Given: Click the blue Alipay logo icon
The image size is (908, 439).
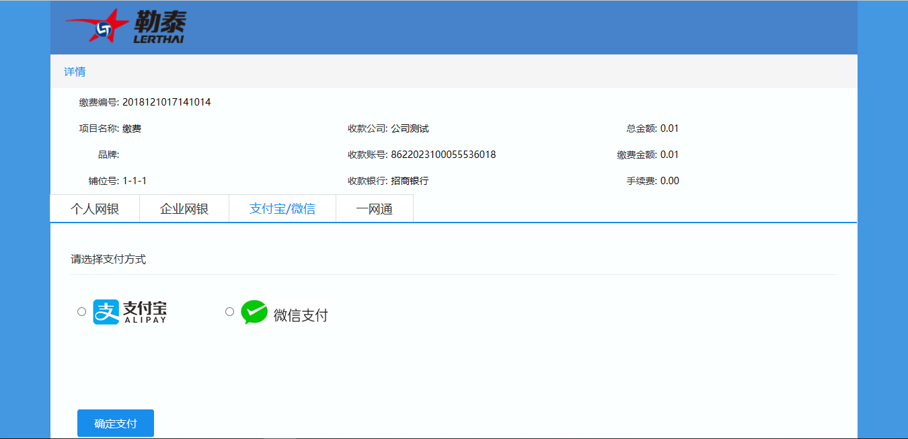Looking at the screenshot, I should (106, 312).
